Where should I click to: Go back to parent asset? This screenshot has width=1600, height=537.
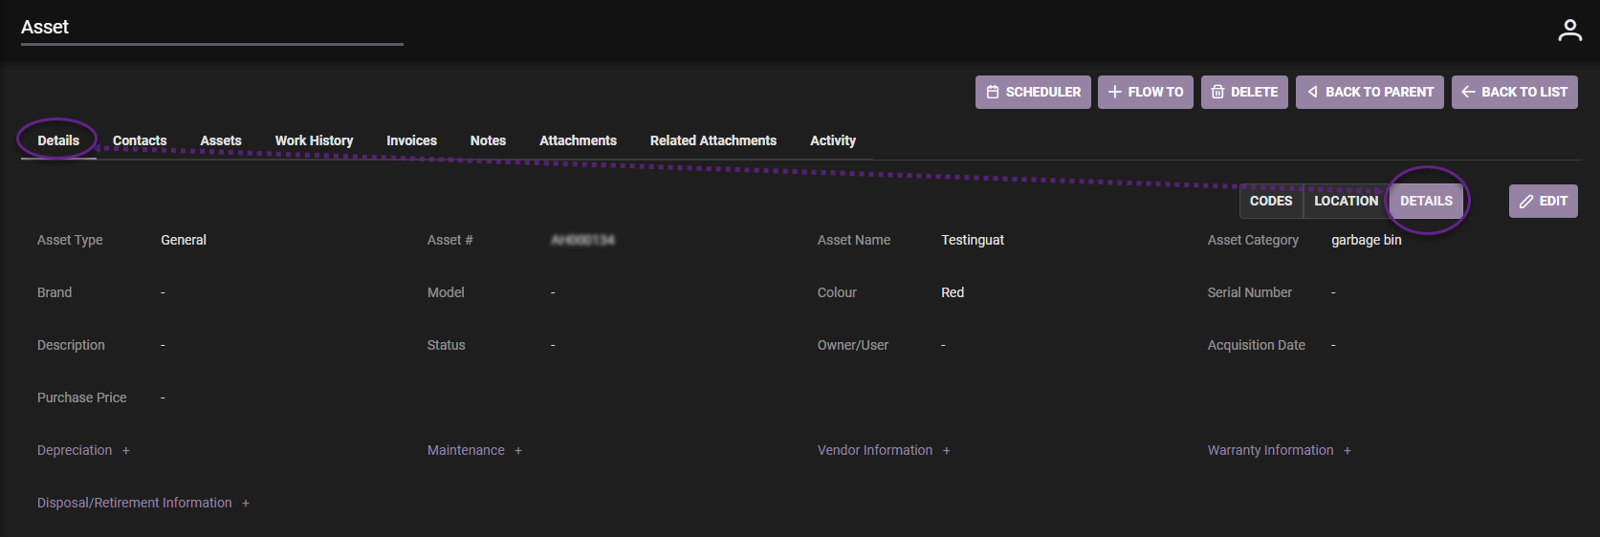1370,93
